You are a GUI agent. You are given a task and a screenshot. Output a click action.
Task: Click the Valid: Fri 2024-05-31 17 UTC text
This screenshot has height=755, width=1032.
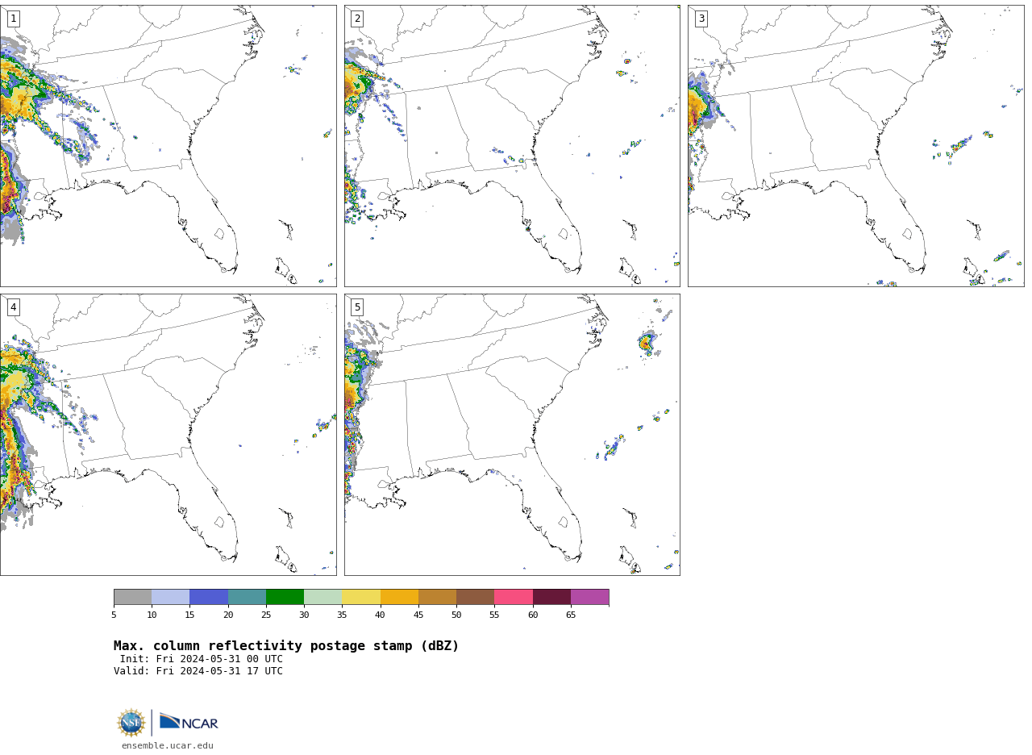point(198,671)
